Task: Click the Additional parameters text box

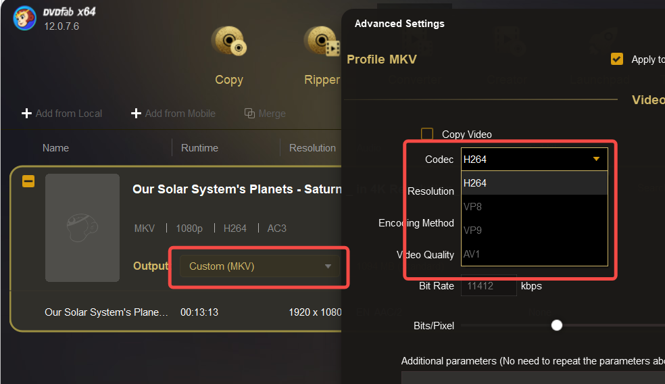Action: click(533, 377)
